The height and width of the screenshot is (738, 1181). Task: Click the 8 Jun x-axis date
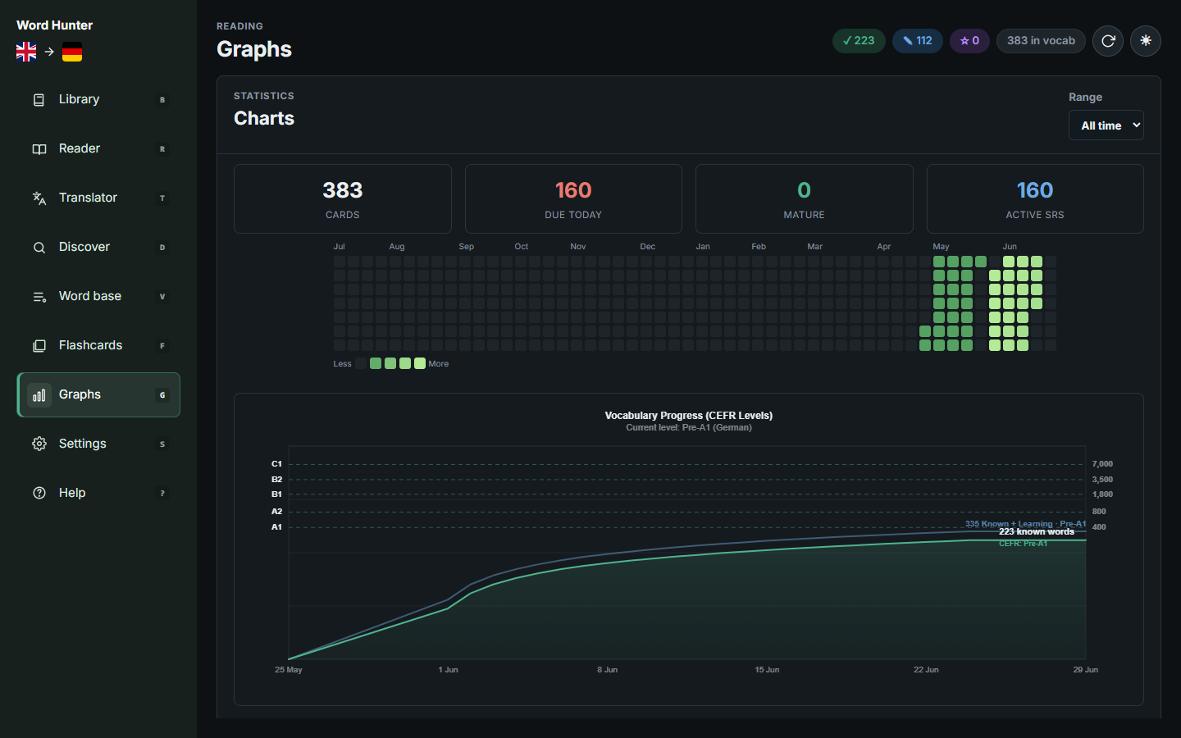[x=607, y=670]
